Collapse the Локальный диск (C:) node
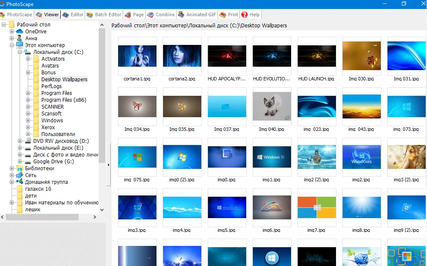The width and height of the screenshot is (427, 266). [20, 52]
